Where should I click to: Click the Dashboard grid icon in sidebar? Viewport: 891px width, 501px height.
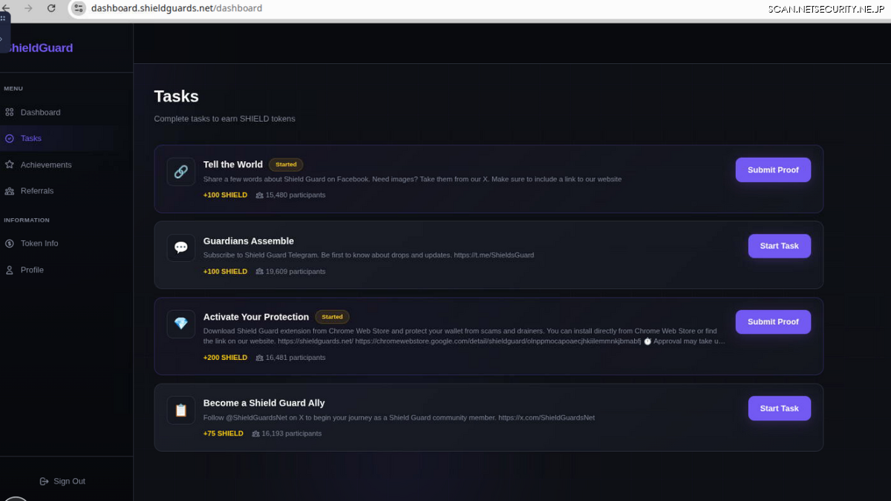[x=10, y=113]
